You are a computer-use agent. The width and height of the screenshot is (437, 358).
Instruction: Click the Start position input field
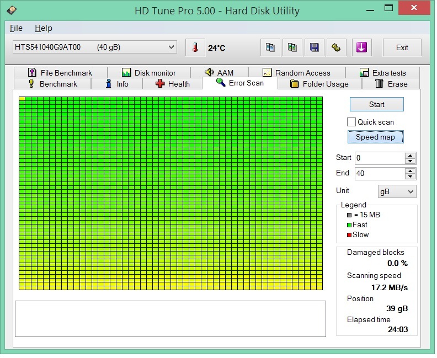pyautogui.click(x=380, y=158)
